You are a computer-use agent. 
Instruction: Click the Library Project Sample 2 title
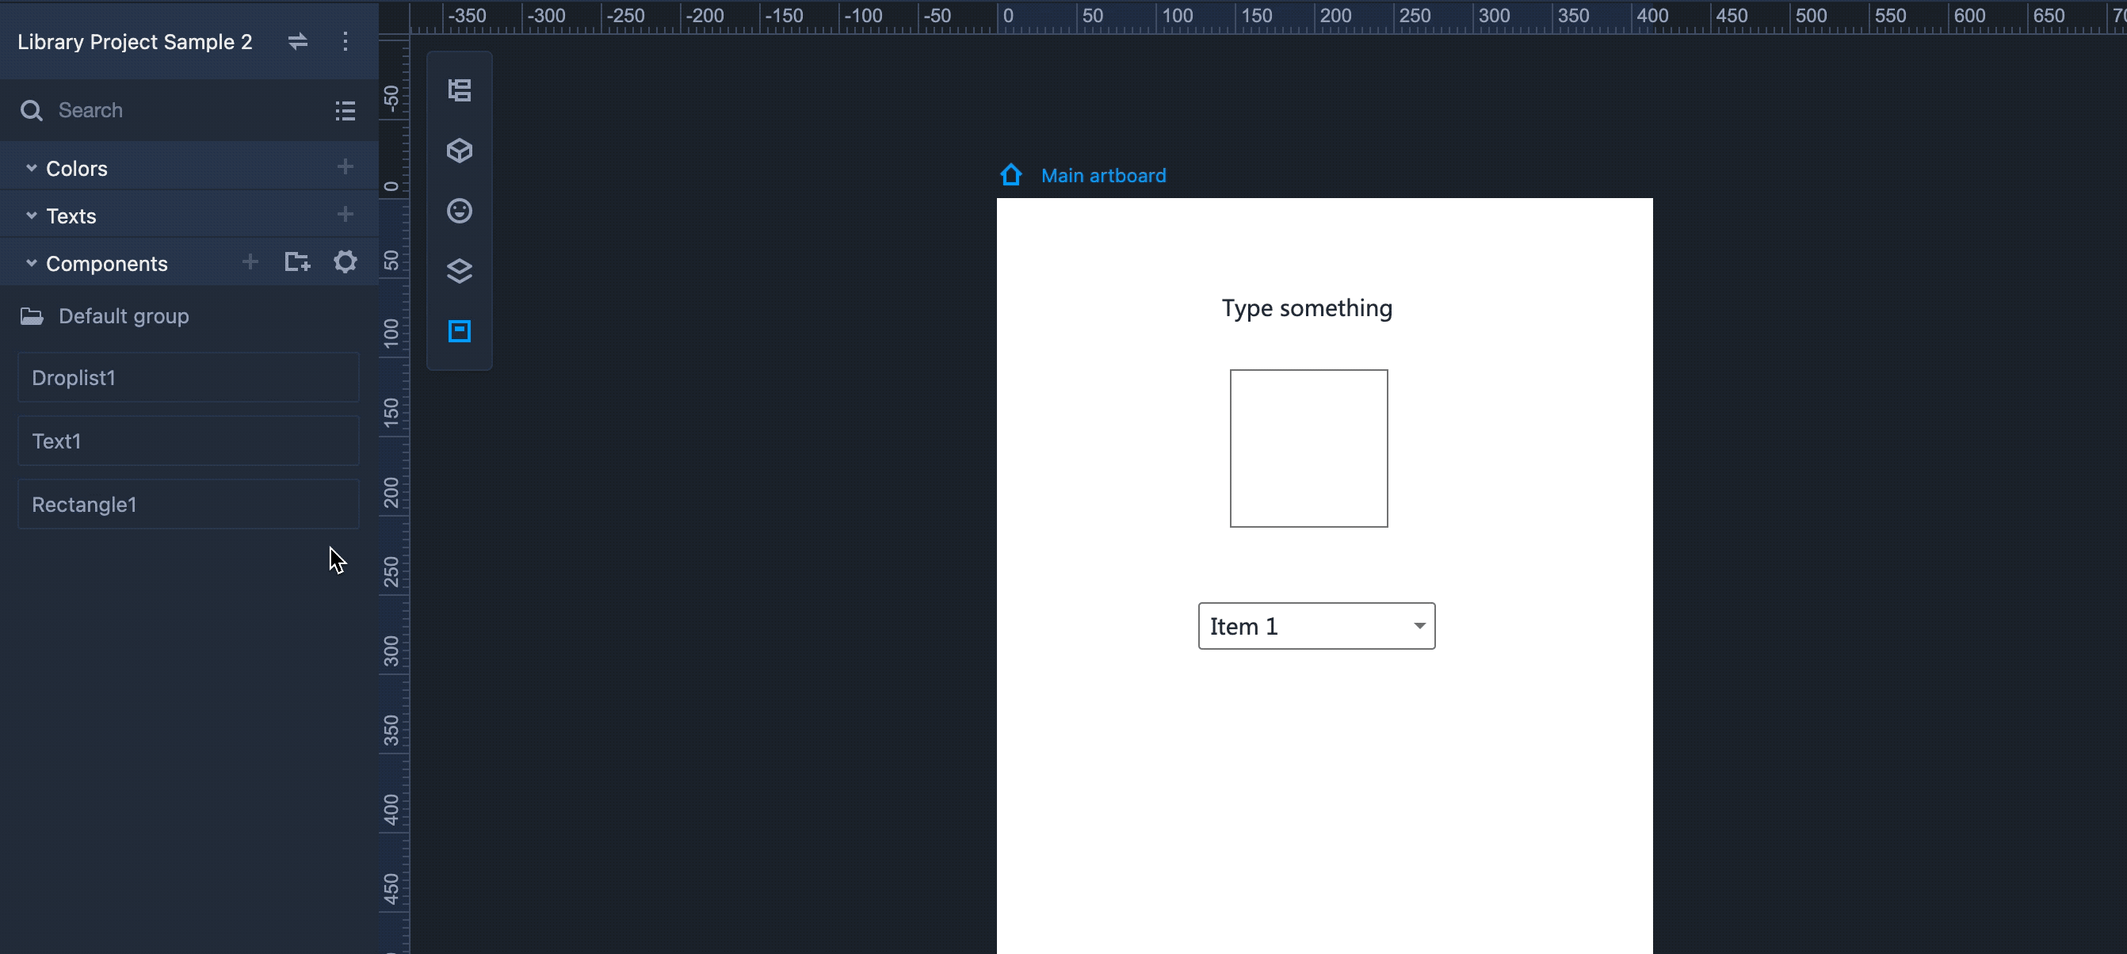coord(135,42)
